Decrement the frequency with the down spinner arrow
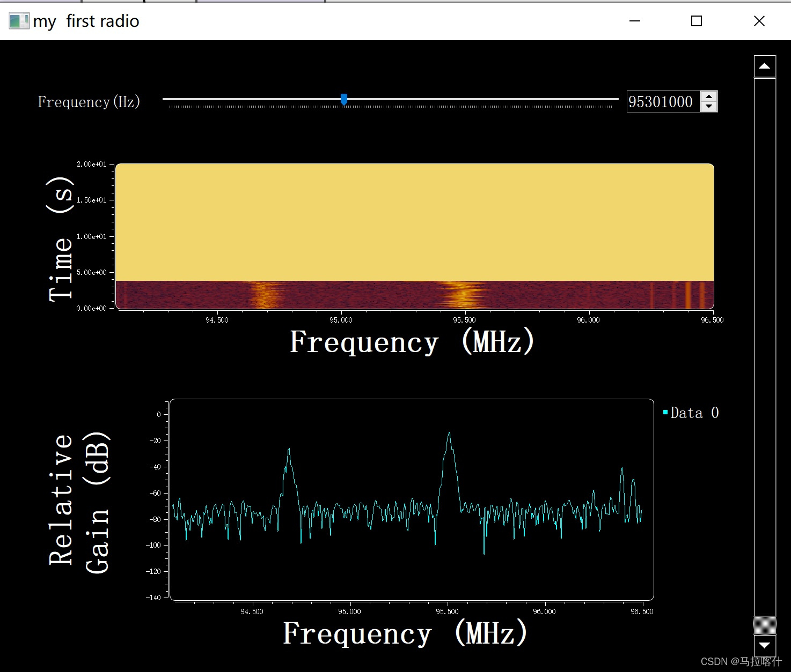The image size is (791, 672). (709, 107)
